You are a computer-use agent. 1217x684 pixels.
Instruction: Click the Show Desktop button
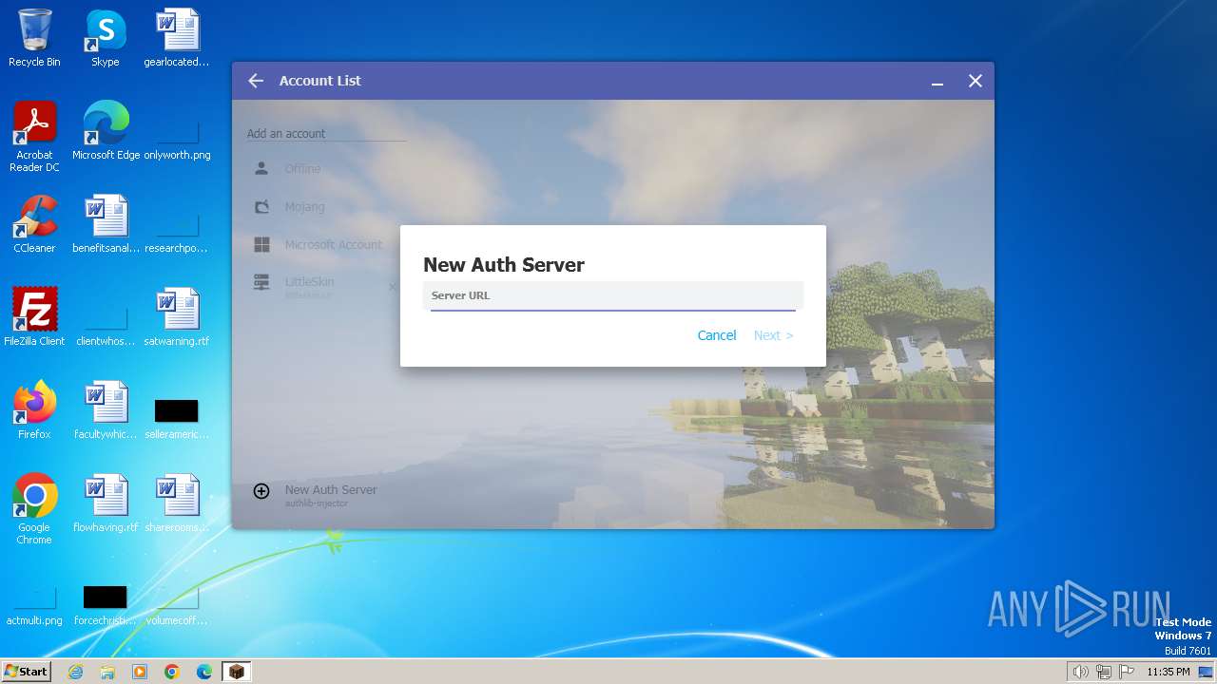(x=1207, y=672)
